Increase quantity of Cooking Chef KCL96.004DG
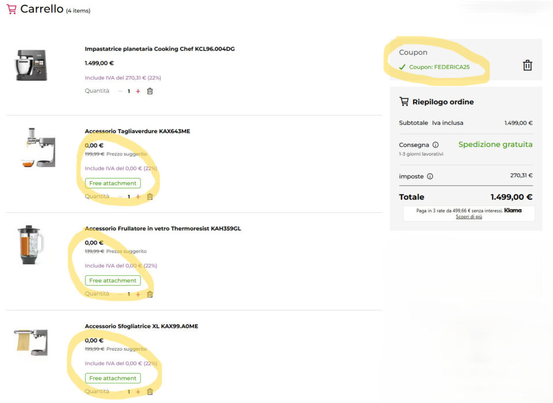This screenshot has height=403, width=553. 138,91
